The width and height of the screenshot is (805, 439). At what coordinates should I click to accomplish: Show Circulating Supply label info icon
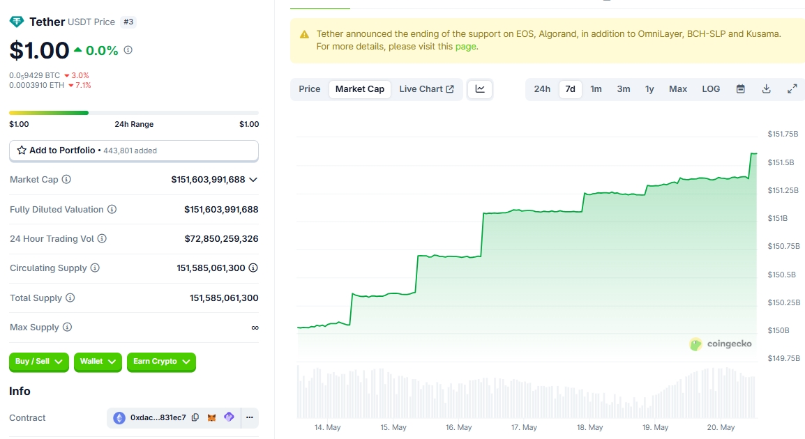tap(95, 268)
